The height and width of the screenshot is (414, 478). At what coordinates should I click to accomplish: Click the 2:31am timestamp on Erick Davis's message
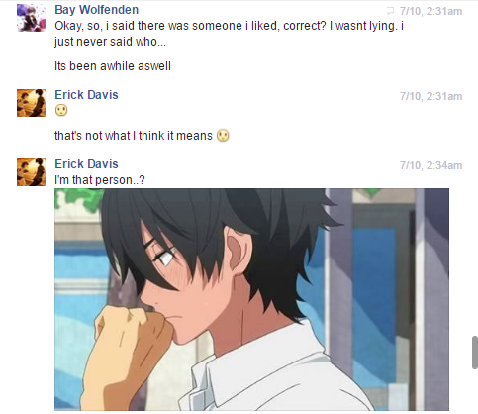pyautogui.click(x=430, y=96)
